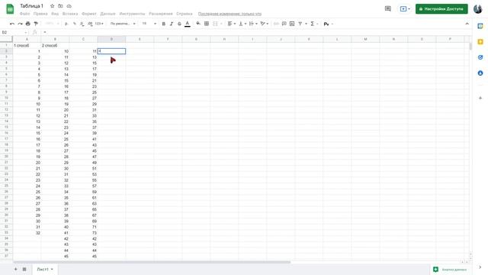Screen dimensions: 488x275
Task: Print the spreadsheet
Action: click(28, 24)
